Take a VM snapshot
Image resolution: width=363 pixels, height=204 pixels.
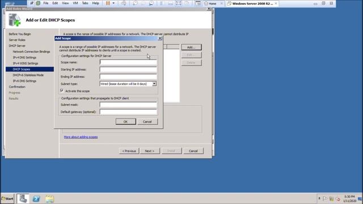(x=135, y=3)
